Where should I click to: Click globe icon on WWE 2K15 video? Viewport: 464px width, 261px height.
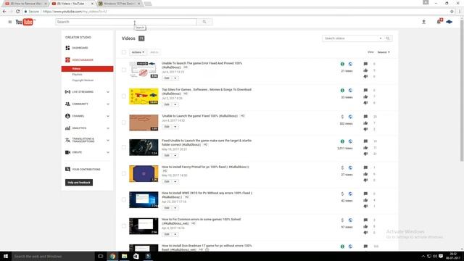pyautogui.click(x=350, y=194)
